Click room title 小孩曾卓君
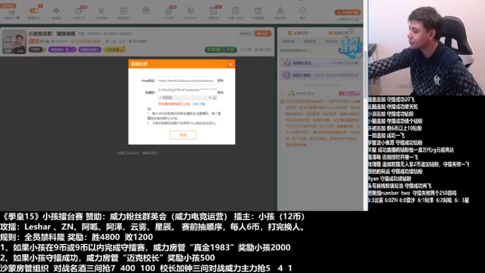The image size is (485, 273). 52,33
